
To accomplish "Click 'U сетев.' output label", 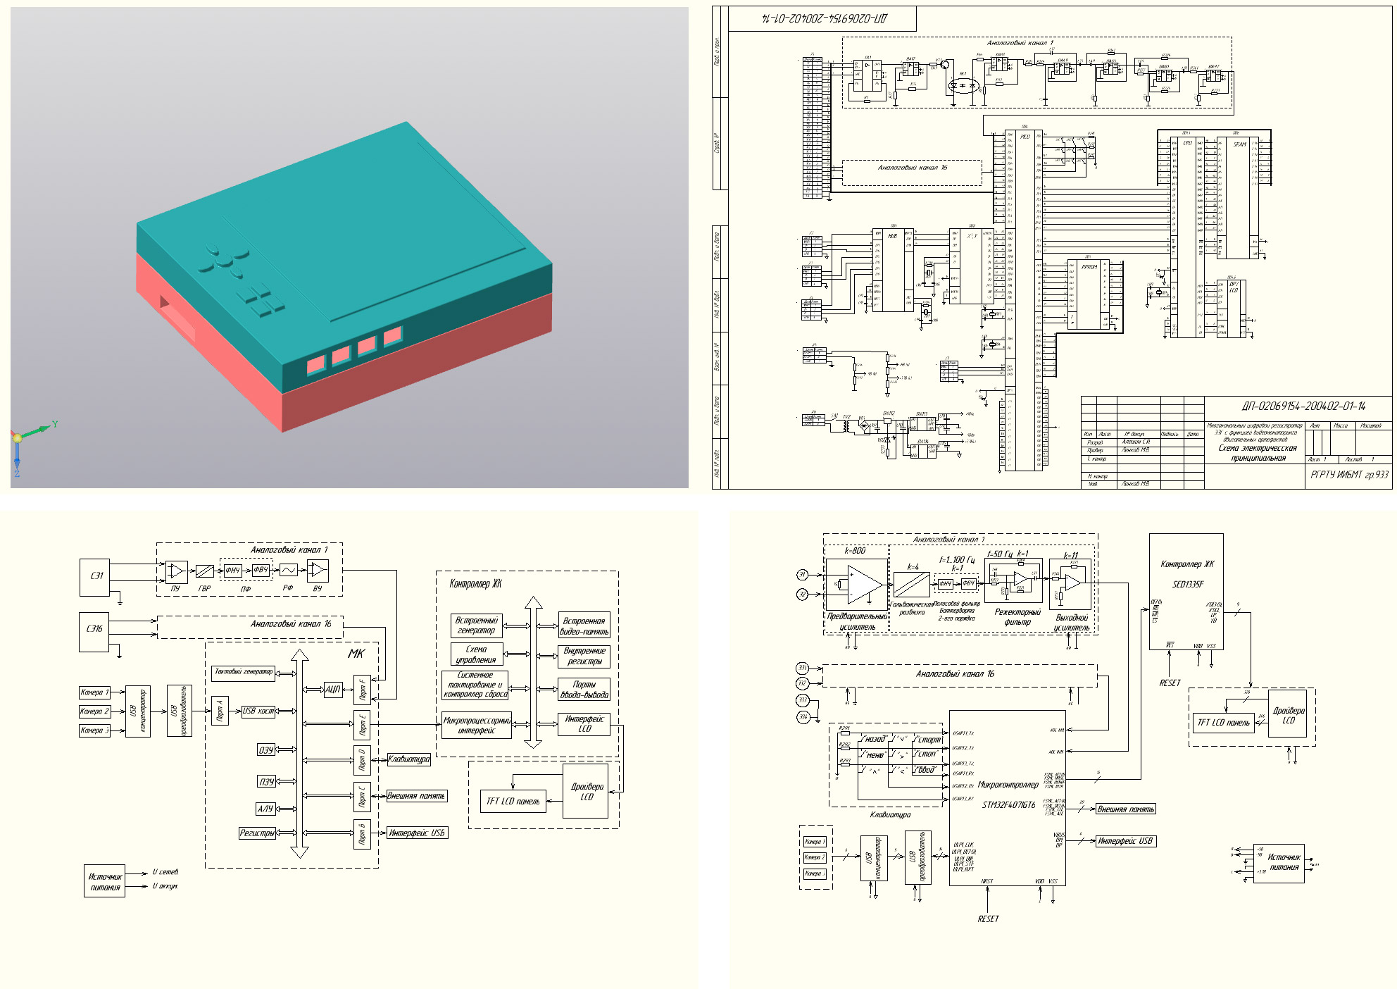I will [165, 872].
